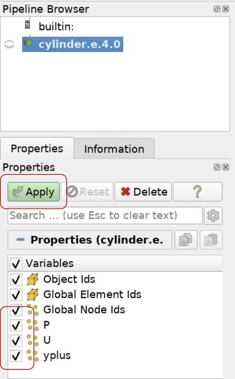Toggle visibility eye for cylinder.e.4.0
235x379 pixels.
point(9,45)
